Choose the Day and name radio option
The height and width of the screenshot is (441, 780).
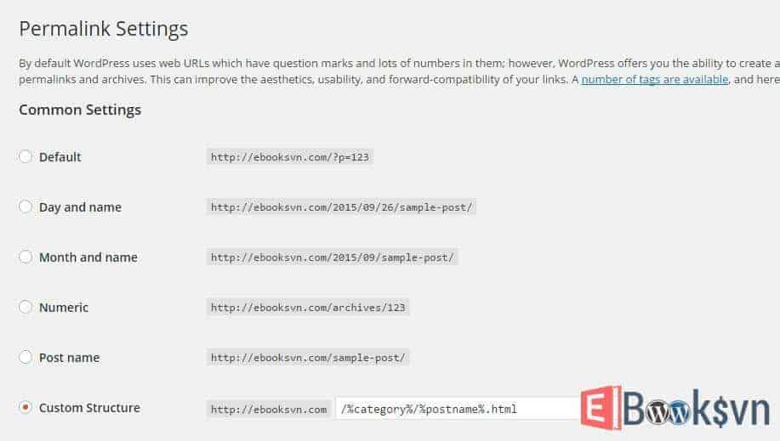(26, 206)
